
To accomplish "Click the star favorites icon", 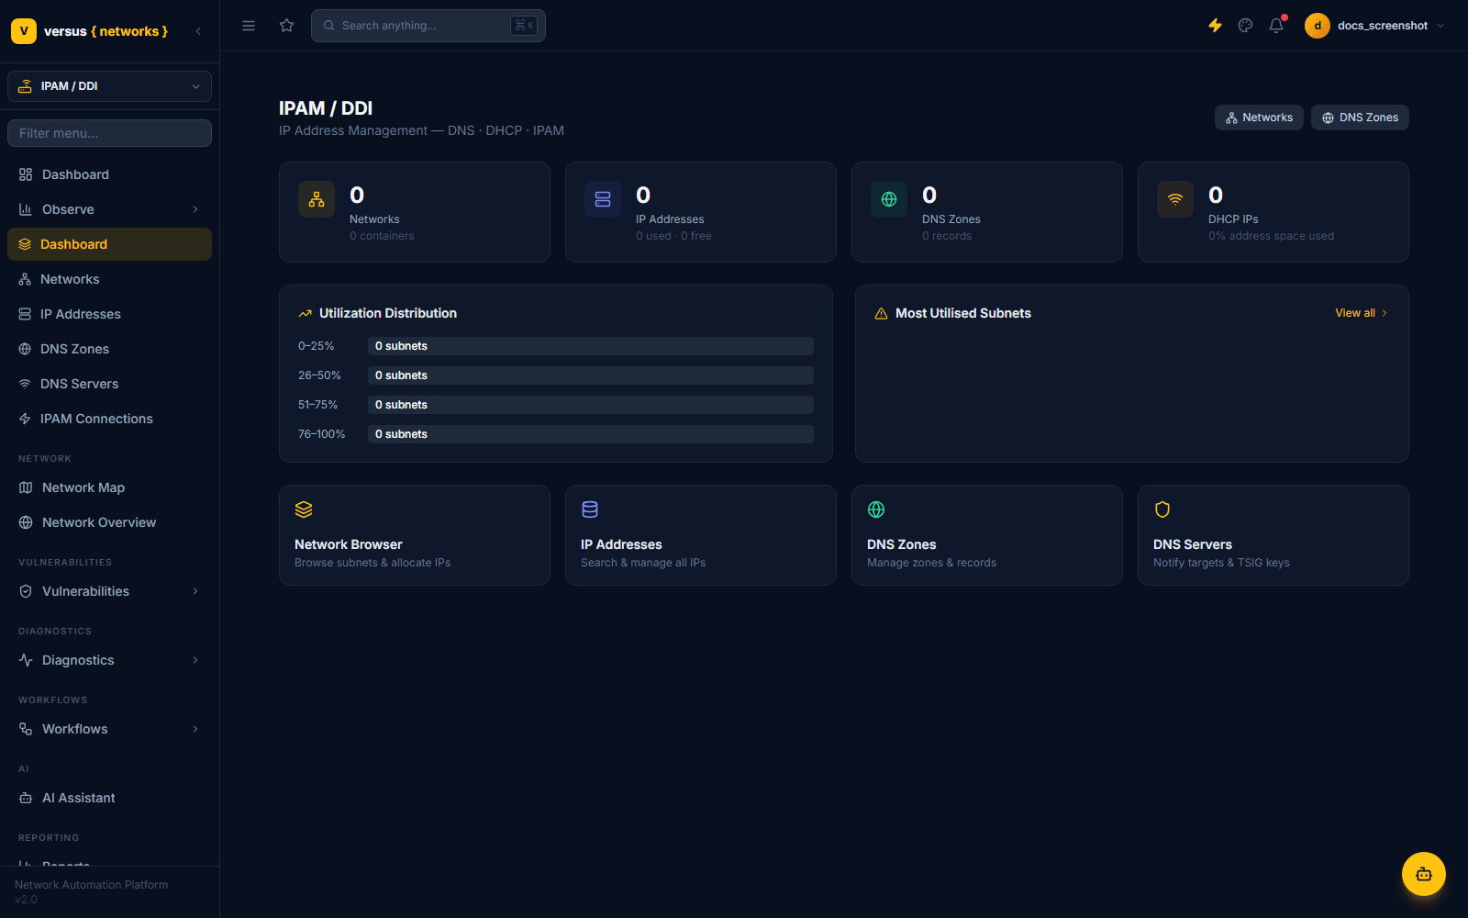I will (x=286, y=26).
